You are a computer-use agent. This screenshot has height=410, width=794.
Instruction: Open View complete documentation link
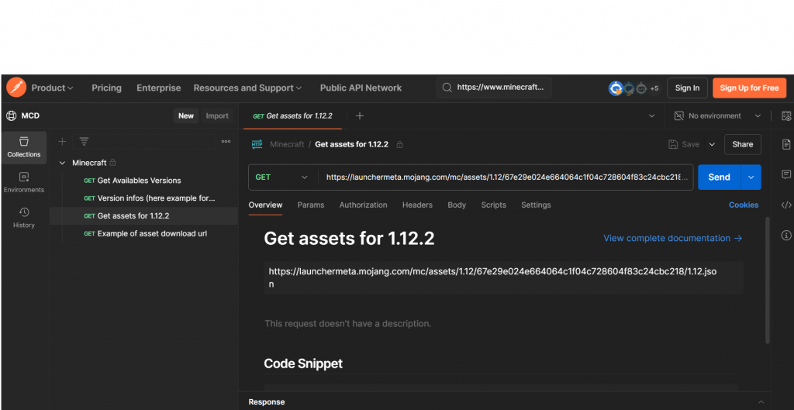pos(673,238)
